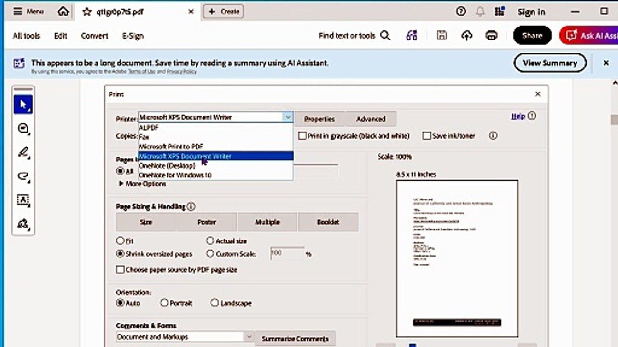Click the Page Sizing & Handling info icon
This screenshot has height=347, width=618.
[x=191, y=206]
